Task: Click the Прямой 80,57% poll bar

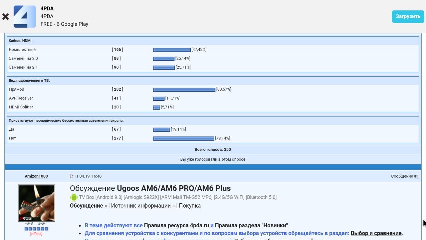Action: point(184,89)
